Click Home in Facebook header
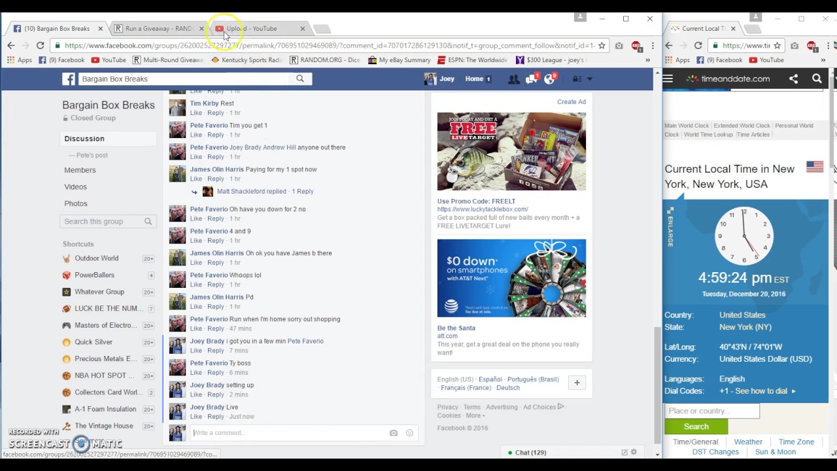 pos(474,79)
